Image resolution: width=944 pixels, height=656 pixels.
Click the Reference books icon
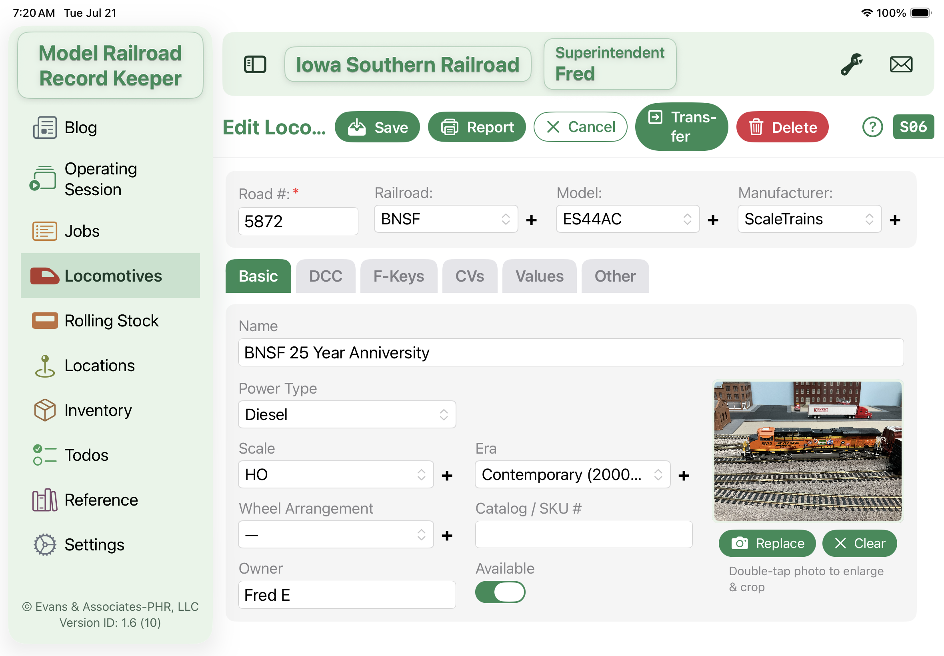pyautogui.click(x=45, y=500)
